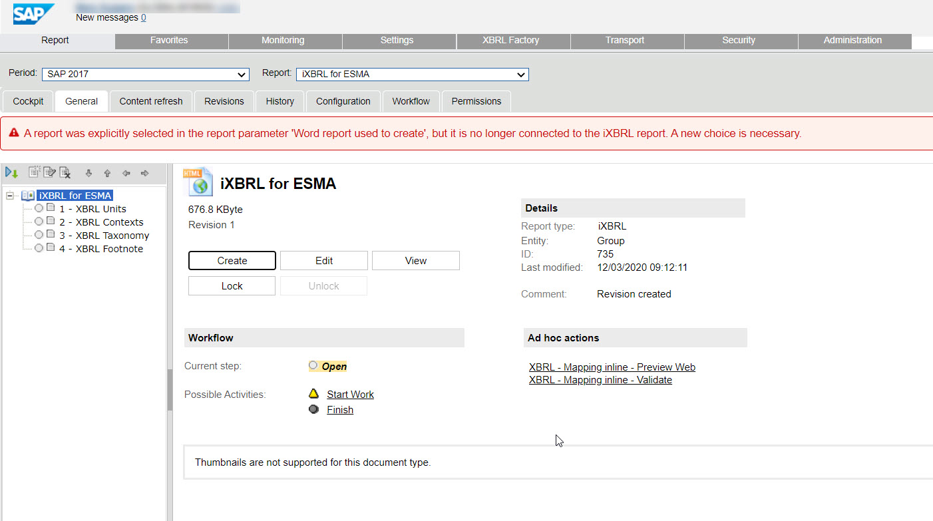Move selected chapter up with arrow icon
933x521 pixels.
click(x=107, y=173)
